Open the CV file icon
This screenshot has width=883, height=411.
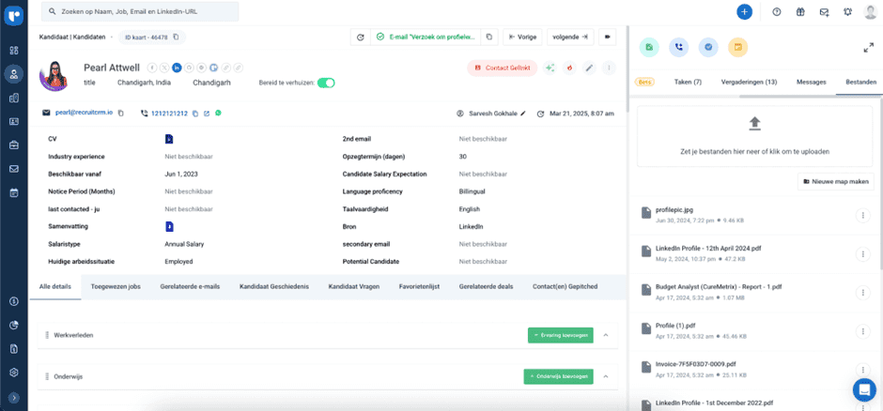(x=169, y=139)
